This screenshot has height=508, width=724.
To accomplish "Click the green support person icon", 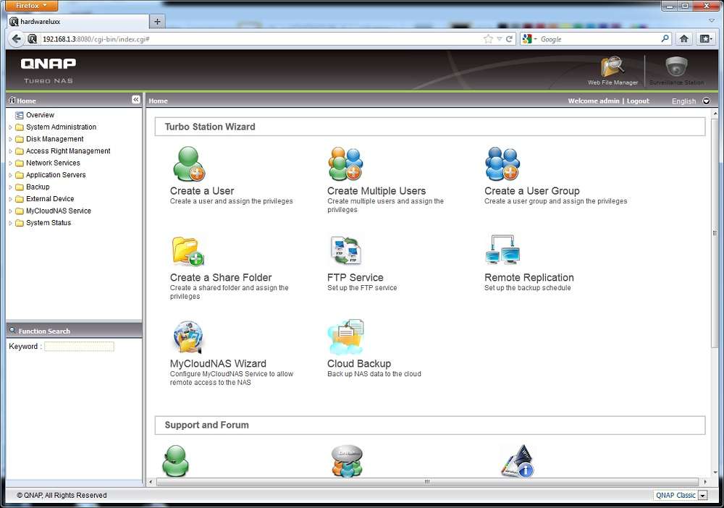I will point(175,460).
